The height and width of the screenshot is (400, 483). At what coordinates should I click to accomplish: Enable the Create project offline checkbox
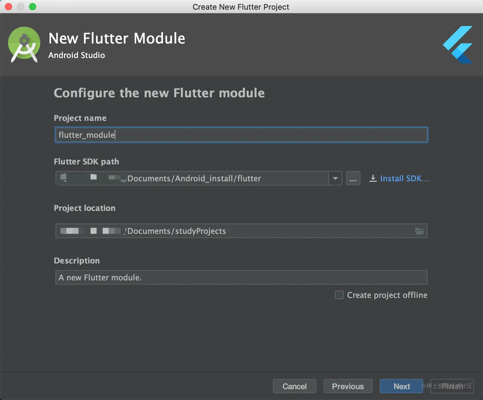click(x=339, y=295)
